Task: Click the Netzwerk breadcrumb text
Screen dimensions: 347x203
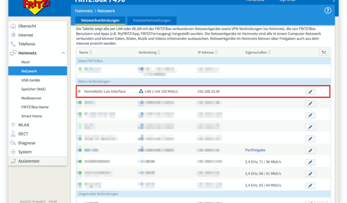Action: [x=106, y=11]
